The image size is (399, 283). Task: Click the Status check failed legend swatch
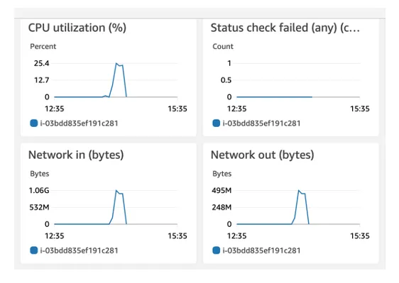click(216, 123)
